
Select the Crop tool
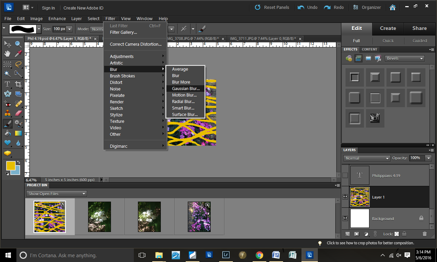coord(18,84)
